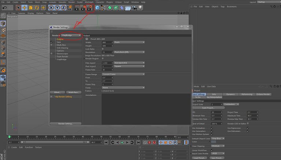Add a Camera object

(x=134, y=8)
